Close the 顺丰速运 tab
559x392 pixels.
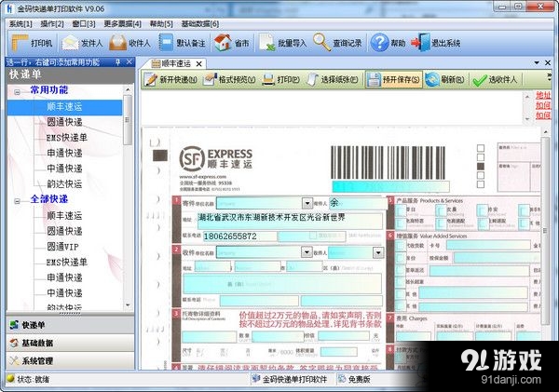199,64
